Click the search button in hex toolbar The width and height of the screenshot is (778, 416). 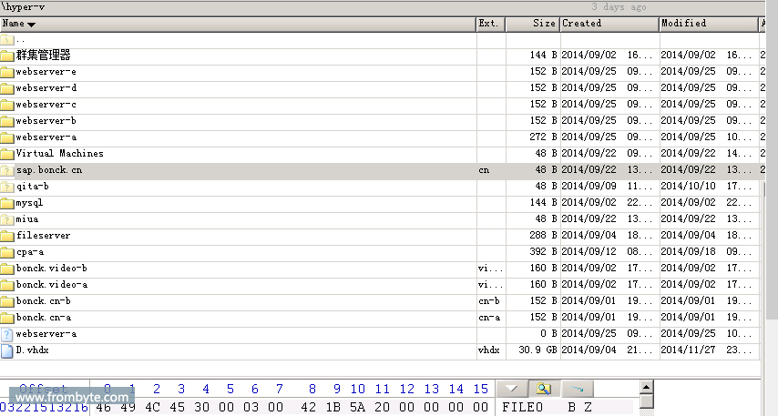tap(545, 389)
